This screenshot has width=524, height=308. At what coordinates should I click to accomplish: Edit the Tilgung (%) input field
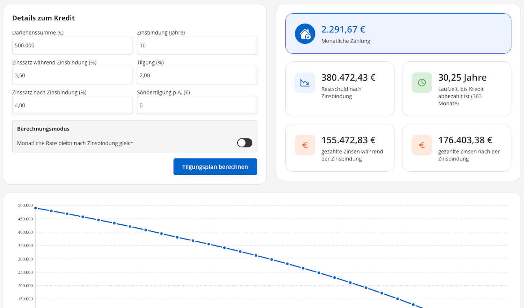tap(197, 75)
